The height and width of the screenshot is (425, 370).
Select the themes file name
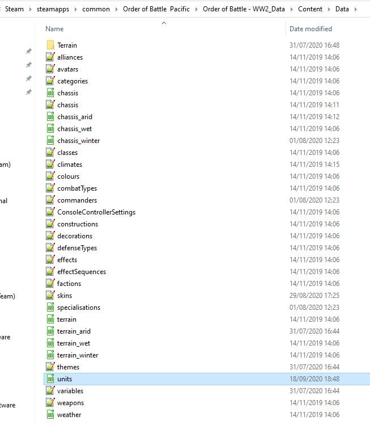[x=68, y=367]
